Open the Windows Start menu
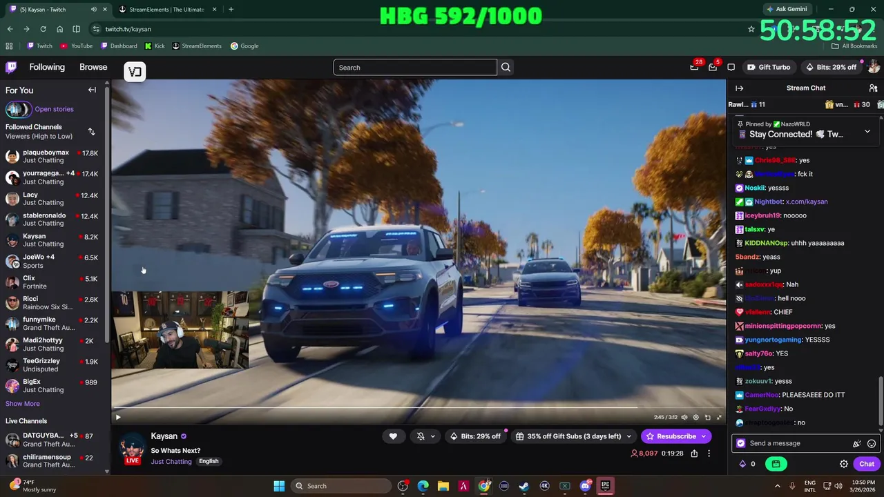 tap(279, 486)
